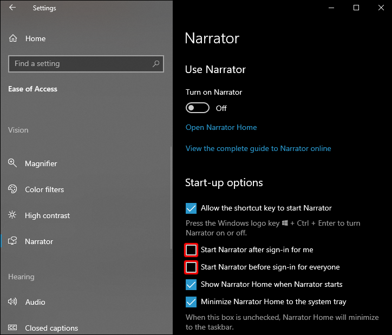Click the Magnifier icon in sidebar

[13, 163]
